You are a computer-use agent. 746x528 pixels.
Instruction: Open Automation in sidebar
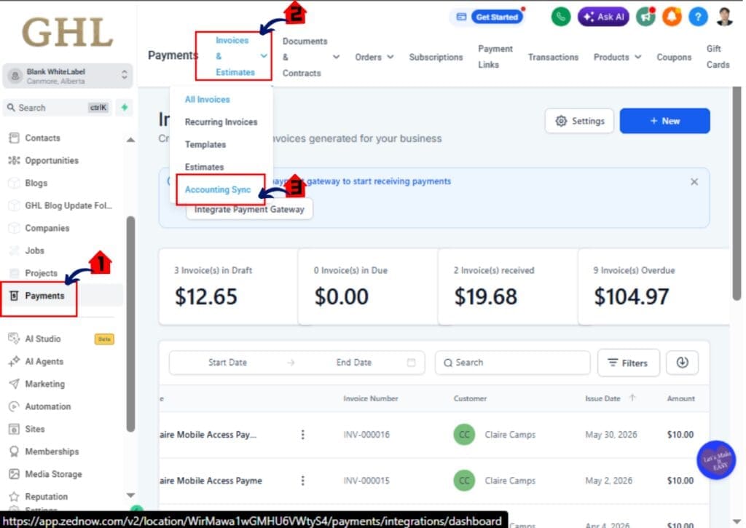pyautogui.click(x=47, y=406)
